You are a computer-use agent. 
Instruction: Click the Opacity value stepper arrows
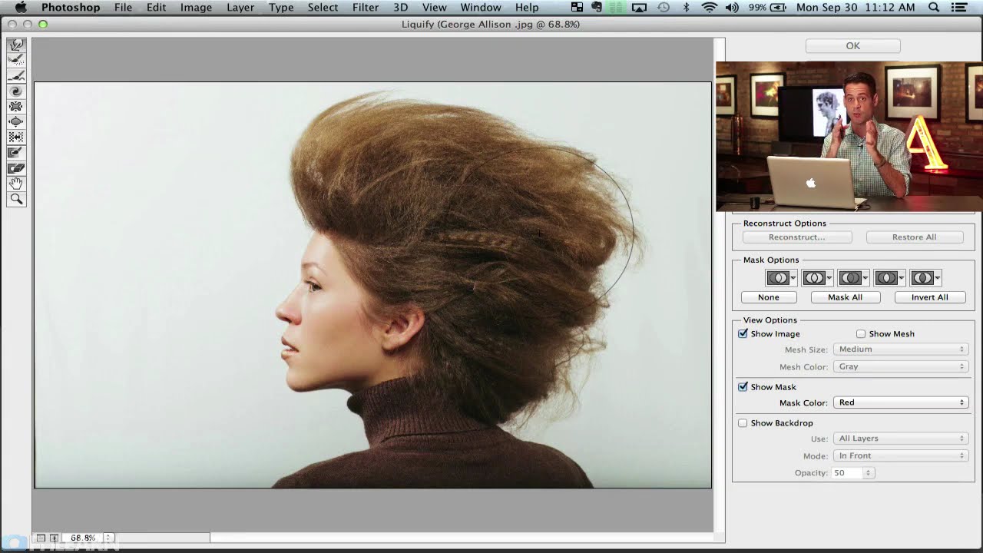coord(869,473)
